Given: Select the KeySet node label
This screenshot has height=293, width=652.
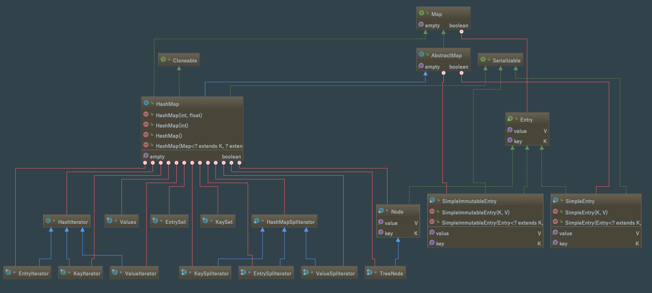Looking at the screenshot, I should point(224,222).
